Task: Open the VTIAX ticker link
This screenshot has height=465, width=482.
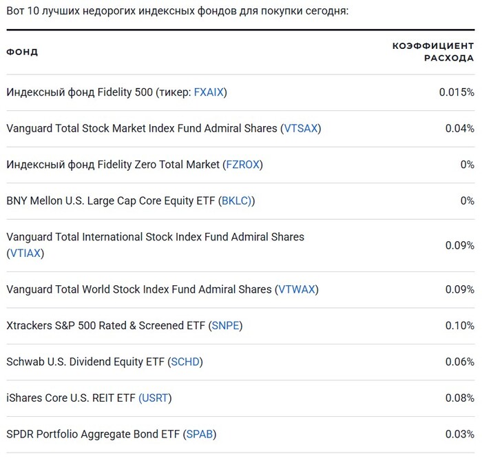Action: (25, 254)
